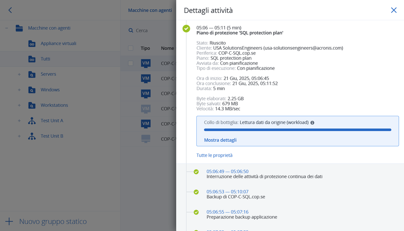Check the first VM row checkbox
This screenshot has width=404, height=231.
point(130,63)
